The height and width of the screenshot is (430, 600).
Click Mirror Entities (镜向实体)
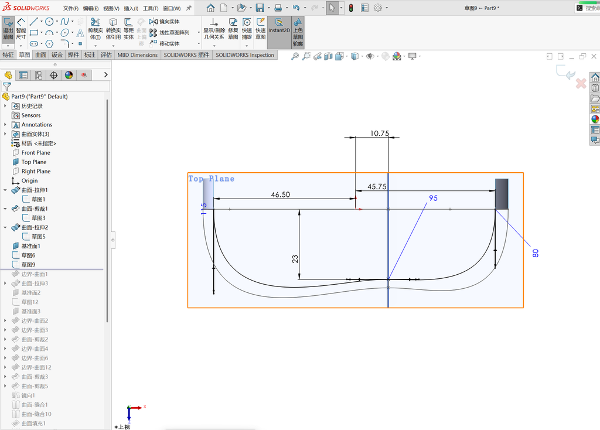click(165, 22)
